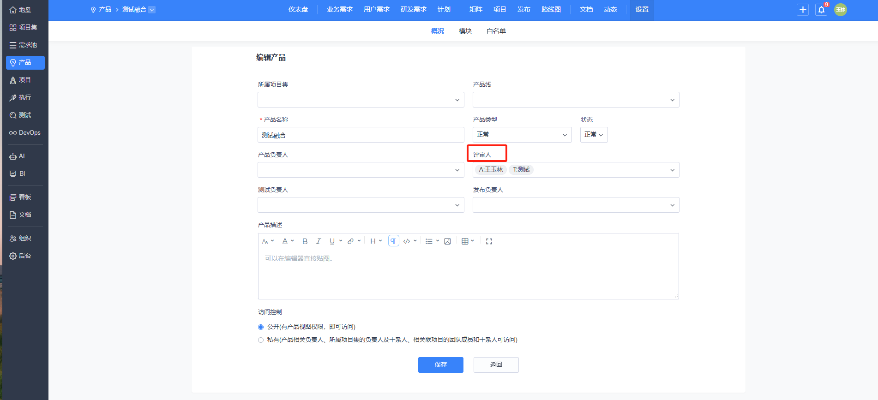Toggle italic text in editor toolbar
This screenshot has height=400, width=878.
pos(318,241)
